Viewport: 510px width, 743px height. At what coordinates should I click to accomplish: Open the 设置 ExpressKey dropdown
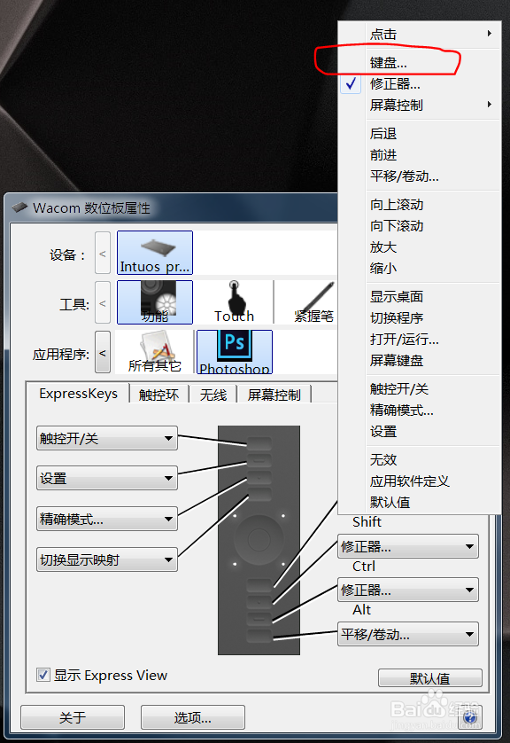[x=107, y=478]
